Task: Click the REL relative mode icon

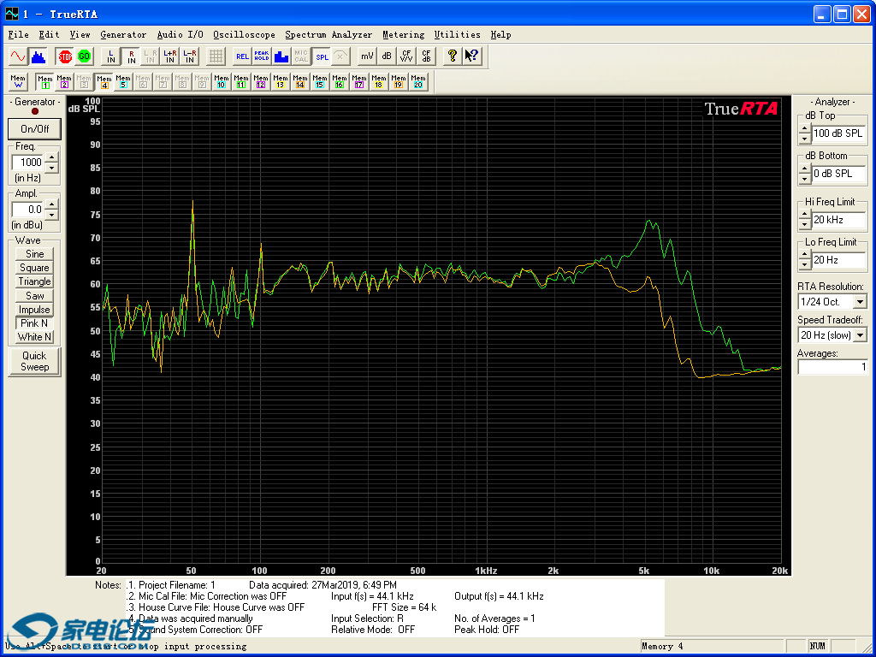Action: 242,56
